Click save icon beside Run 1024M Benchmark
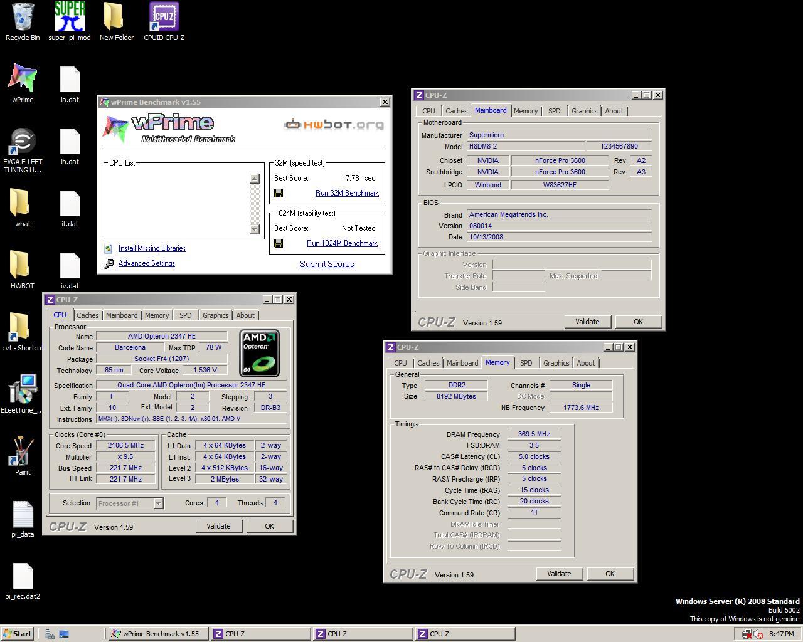Screen dimensions: 803x642 279,243
